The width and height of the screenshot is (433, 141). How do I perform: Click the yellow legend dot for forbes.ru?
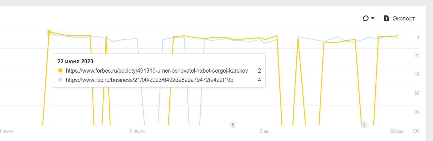point(60,71)
